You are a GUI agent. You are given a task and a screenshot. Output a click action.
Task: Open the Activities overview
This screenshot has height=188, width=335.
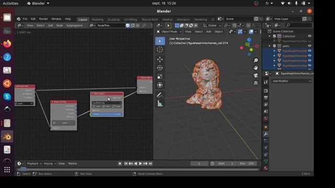(10, 3)
